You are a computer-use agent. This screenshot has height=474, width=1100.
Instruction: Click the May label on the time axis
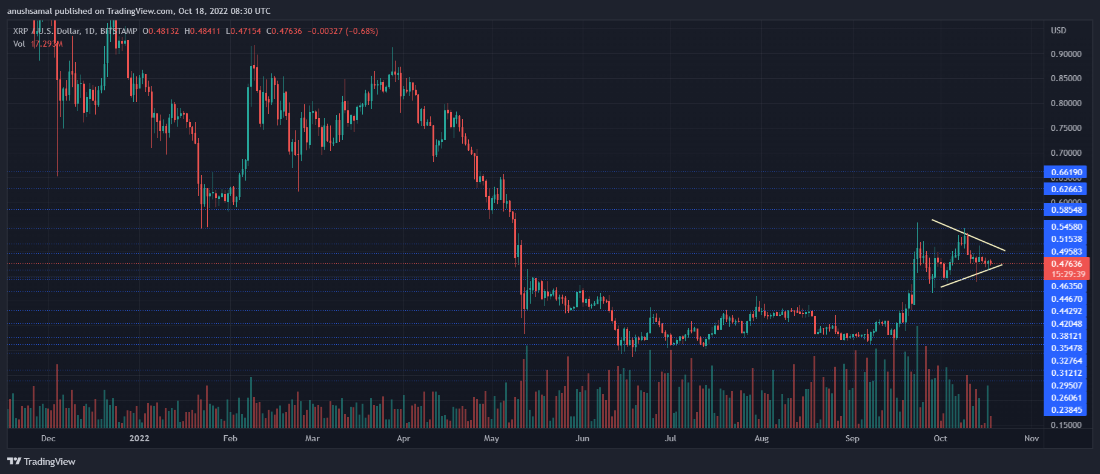[x=491, y=438]
